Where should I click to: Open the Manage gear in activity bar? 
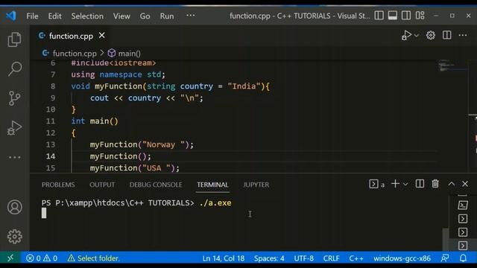pos(14,237)
